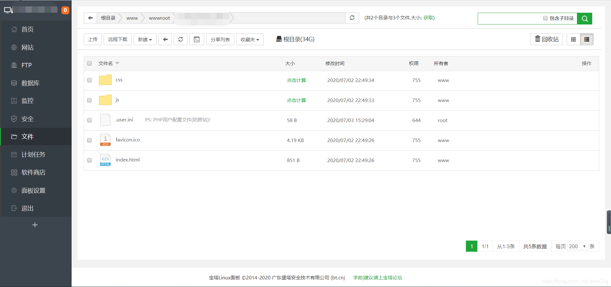Click the right-edge floating handle
The width and height of the screenshot is (611, 287).
click(x=609, y=222)
